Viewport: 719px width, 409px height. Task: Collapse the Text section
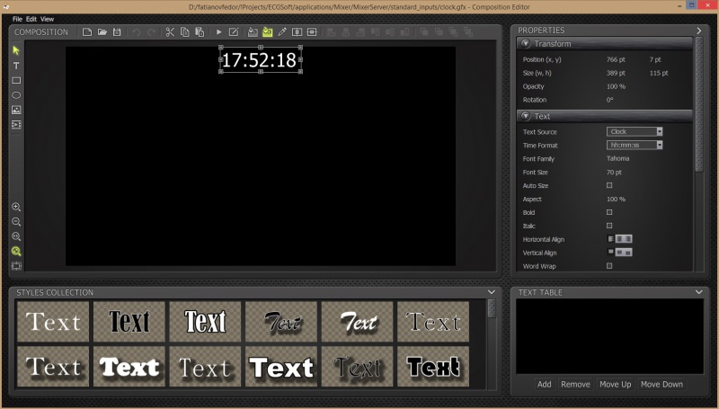click(x=526, y=116)
